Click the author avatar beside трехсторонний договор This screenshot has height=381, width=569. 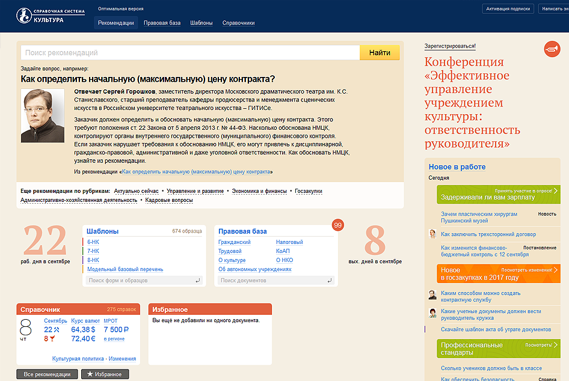(432, 234)
